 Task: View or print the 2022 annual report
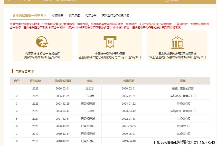(x=190, y=111)
